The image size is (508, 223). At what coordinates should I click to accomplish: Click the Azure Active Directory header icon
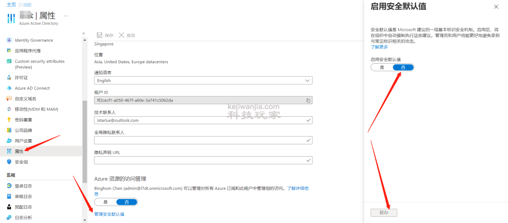tap(12, 19)
